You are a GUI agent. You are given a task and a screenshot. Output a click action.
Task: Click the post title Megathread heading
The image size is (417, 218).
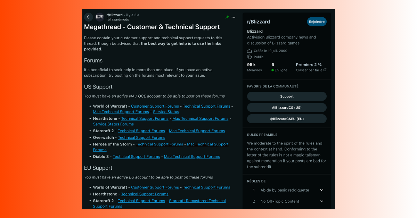tap(152, 27)
